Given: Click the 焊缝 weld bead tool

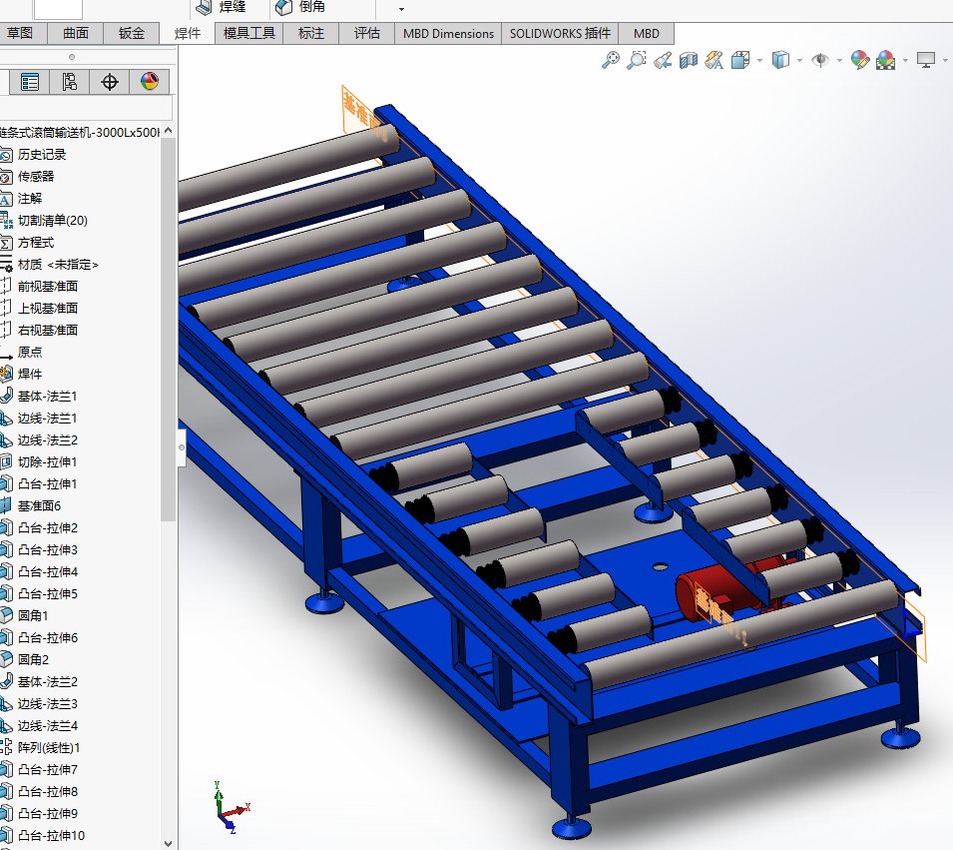Looking at the screenshot, I should 220,7.
